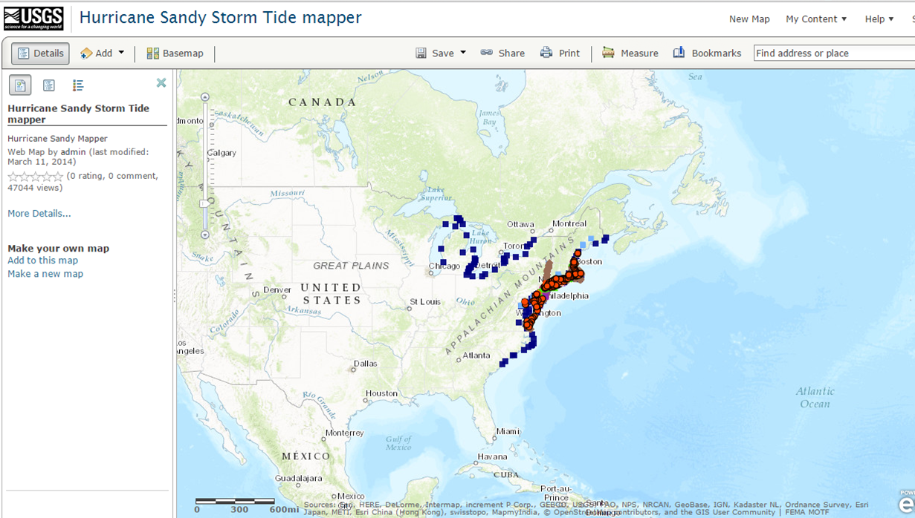This screenshot has width=915, height=518.
Task: Click the About This Map document icon
Action: click(19, 85)
